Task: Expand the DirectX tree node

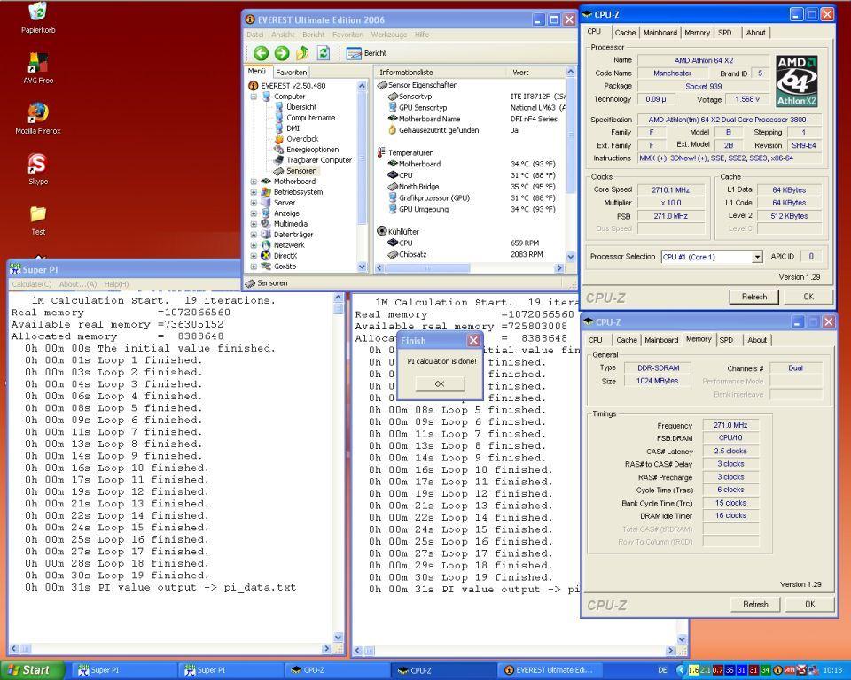Action: (x=254, y=256)
